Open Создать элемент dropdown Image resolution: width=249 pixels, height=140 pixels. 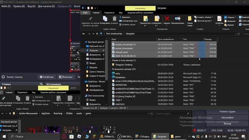coord(204,17)
